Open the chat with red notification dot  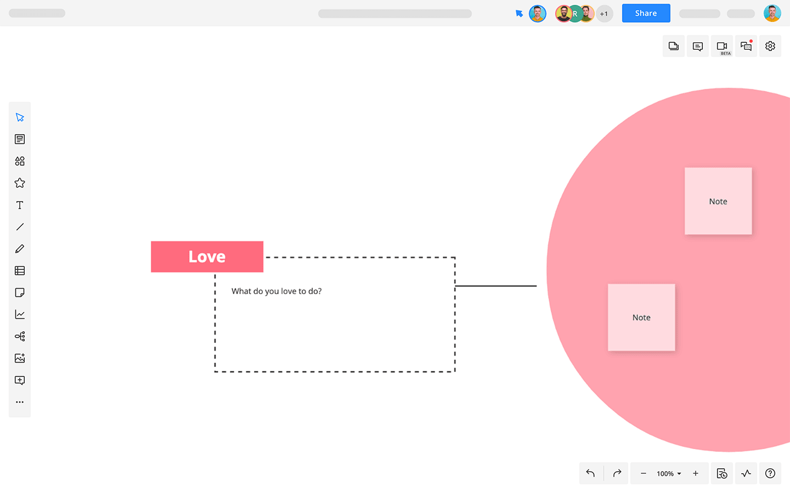pyautogui.click(x=746, y=46)
